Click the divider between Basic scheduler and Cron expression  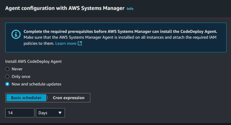(47, 98)
